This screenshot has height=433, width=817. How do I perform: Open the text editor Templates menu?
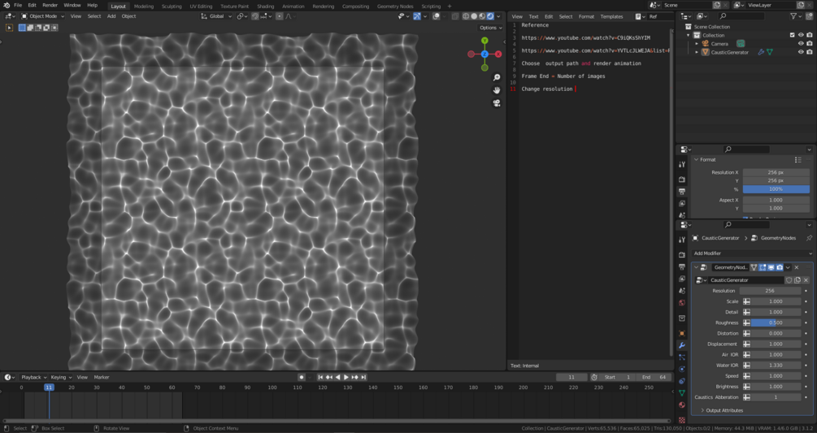[611, 16]
